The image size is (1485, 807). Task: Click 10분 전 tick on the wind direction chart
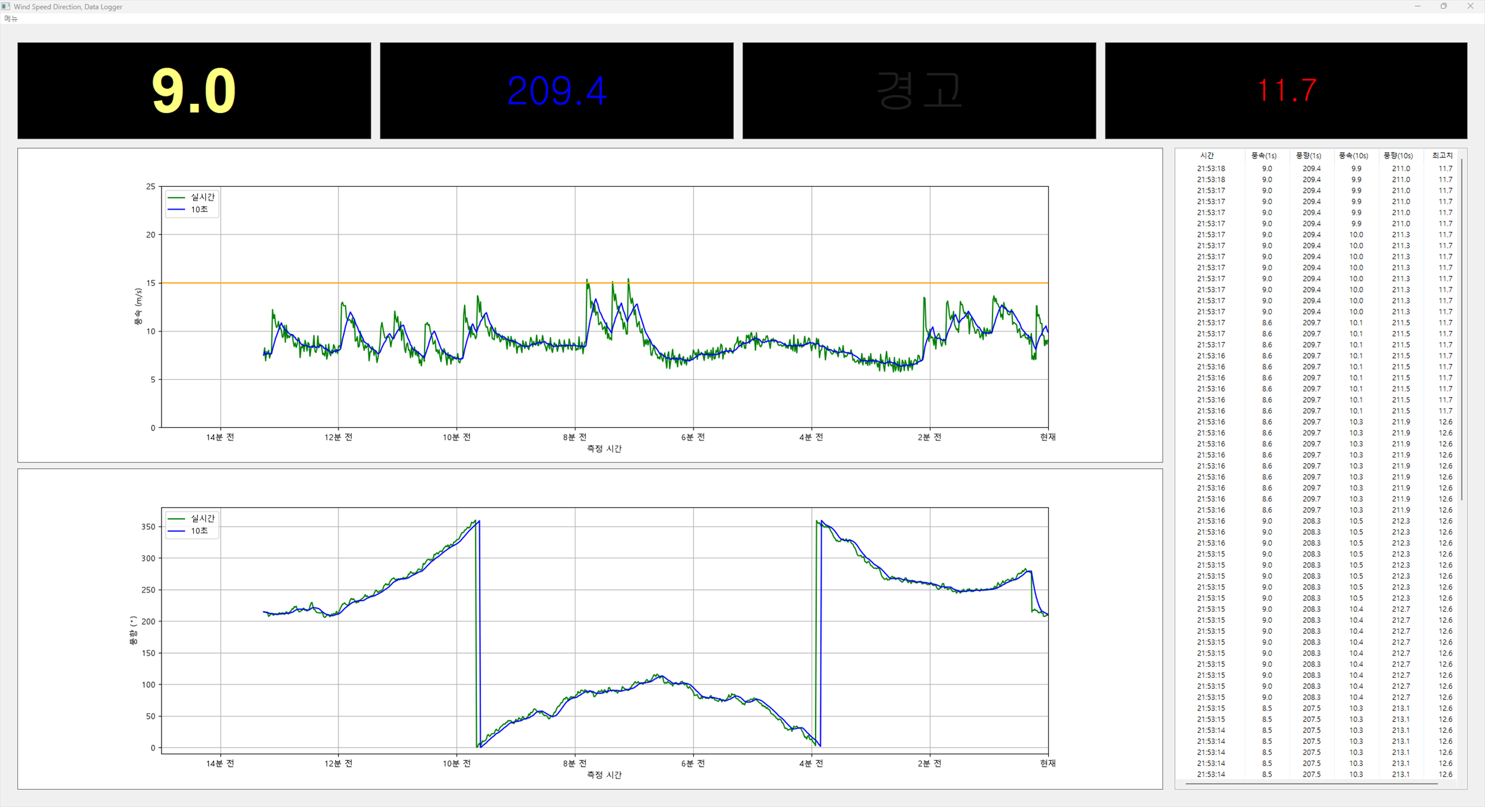[x=457, y=764]
